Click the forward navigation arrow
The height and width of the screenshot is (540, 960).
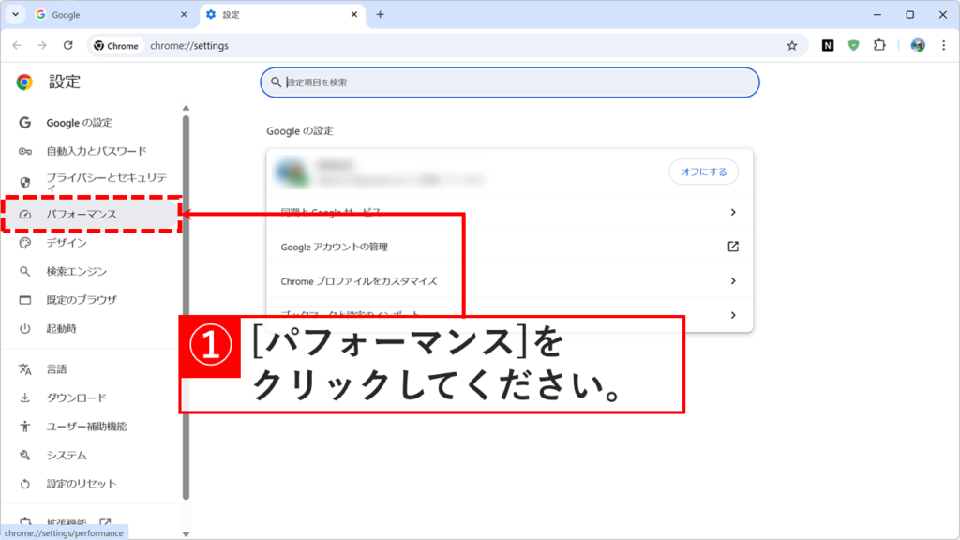click(x=41, y=44)
